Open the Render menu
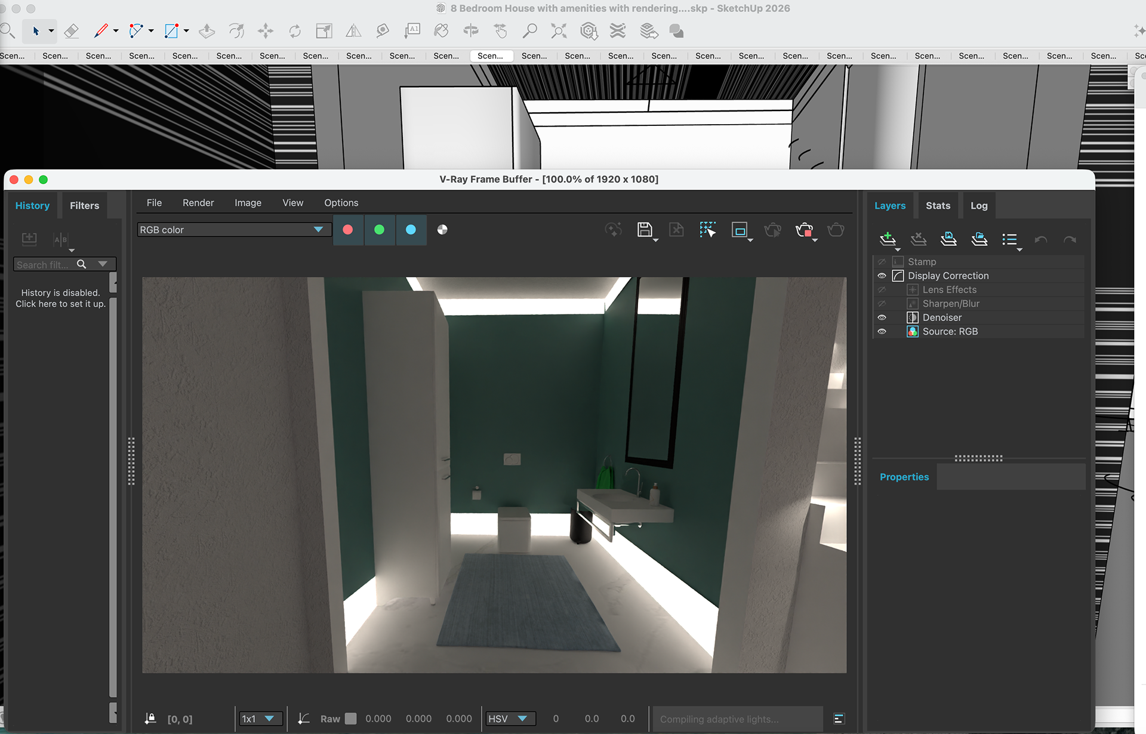 click(x=198, y=203)
